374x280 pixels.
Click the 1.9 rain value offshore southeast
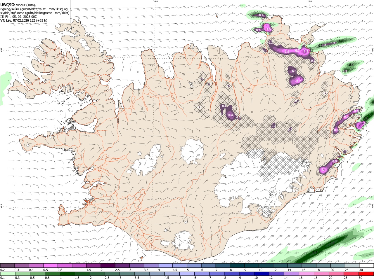332,243
